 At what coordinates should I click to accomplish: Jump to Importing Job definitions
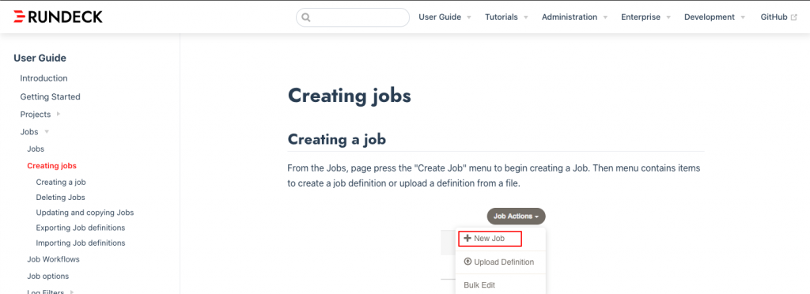click(x=81, y=243)
